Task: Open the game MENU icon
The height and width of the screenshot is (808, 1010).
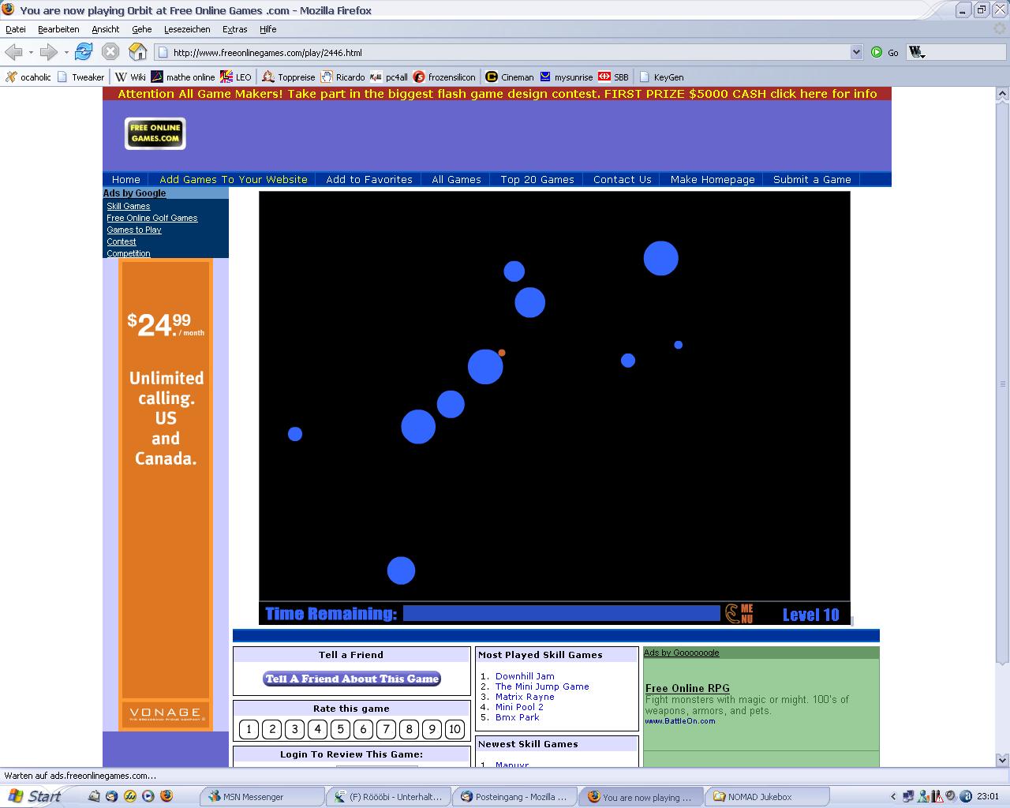Action: pos(739,613)
